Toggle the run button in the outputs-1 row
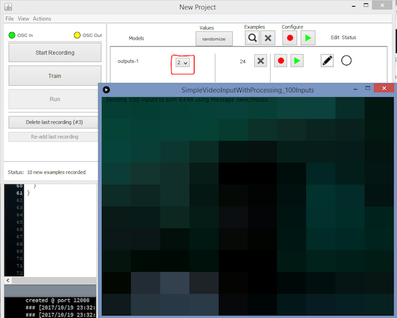Screen dimensions: 397x318 [297, 61]
